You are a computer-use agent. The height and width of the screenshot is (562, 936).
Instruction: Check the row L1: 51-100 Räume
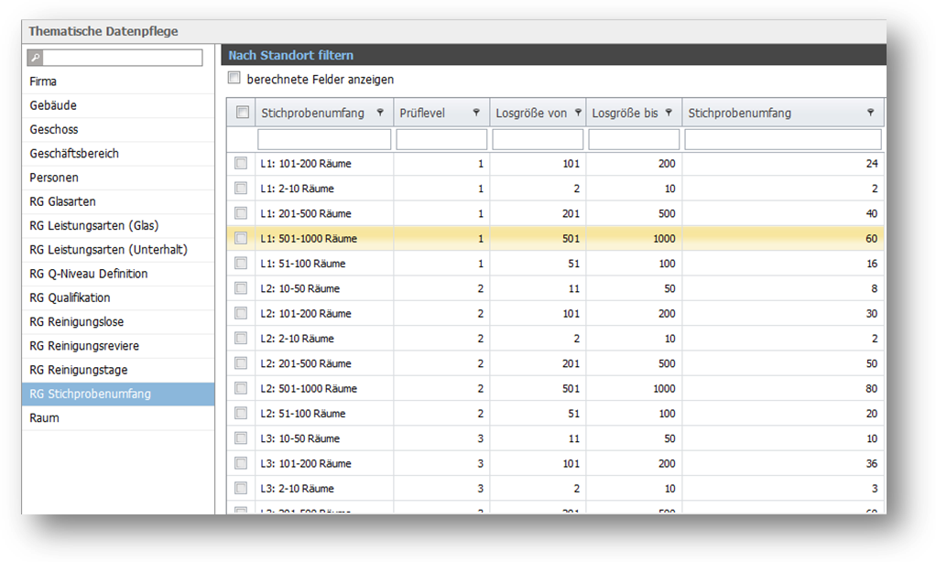point(241,263)
